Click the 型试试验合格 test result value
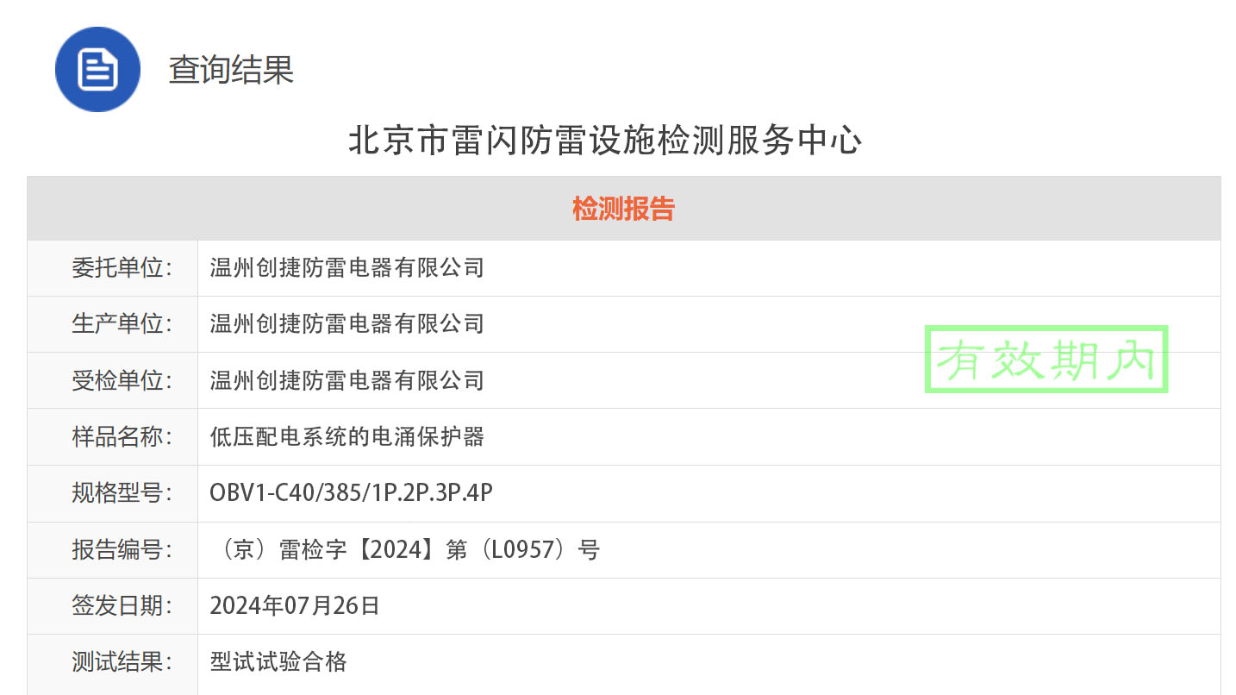 tap(278, 662)
